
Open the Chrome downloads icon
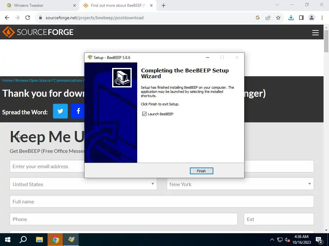coord(291,18)
